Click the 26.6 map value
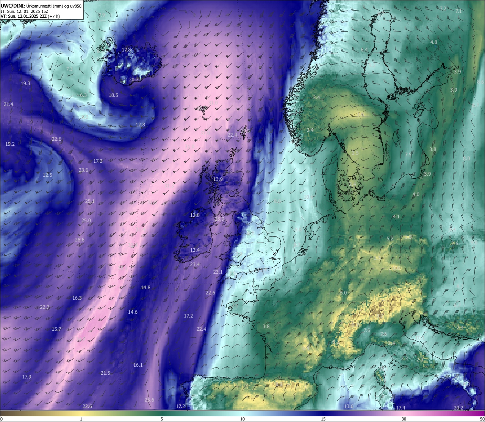 coord(80,240)
